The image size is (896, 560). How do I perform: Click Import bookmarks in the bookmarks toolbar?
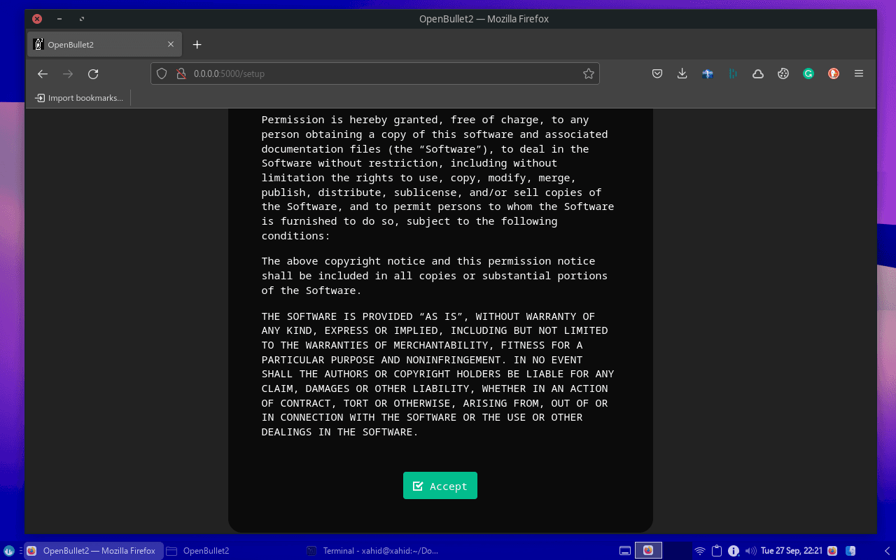coord(78,97)
